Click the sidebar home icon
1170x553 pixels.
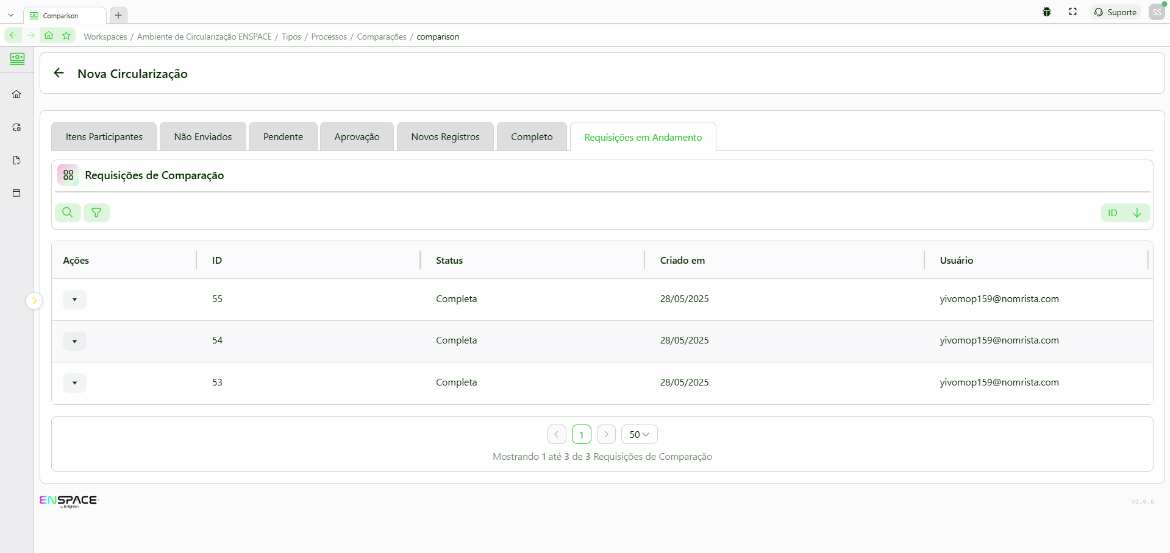(x=16, y=94)
